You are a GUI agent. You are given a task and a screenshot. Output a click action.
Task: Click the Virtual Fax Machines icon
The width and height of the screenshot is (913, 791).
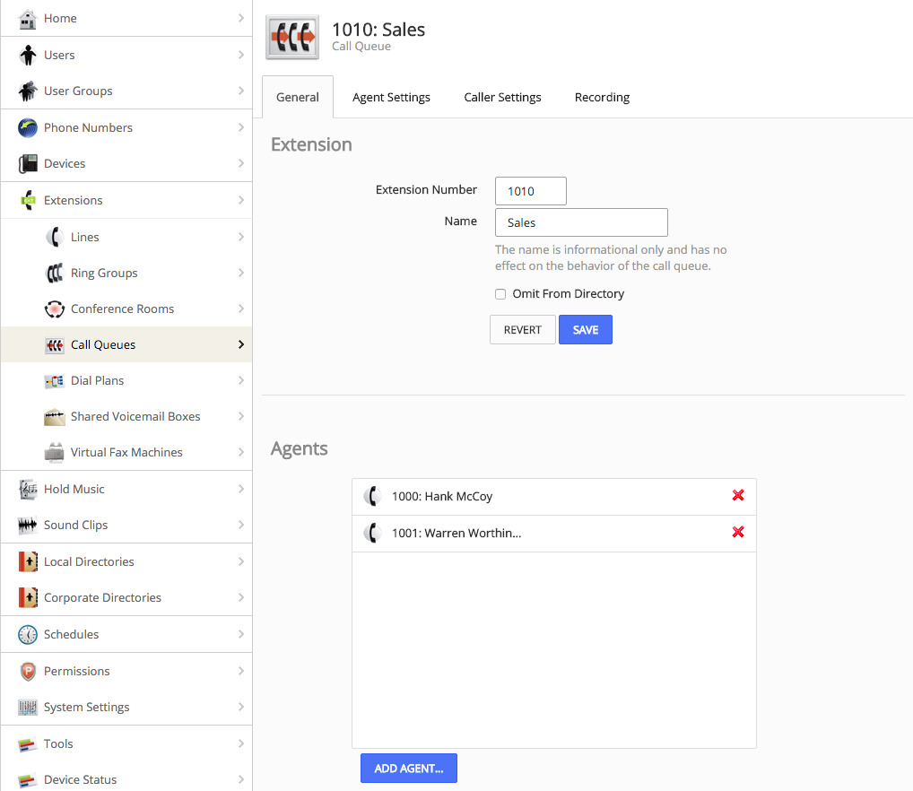click(54, 452)
